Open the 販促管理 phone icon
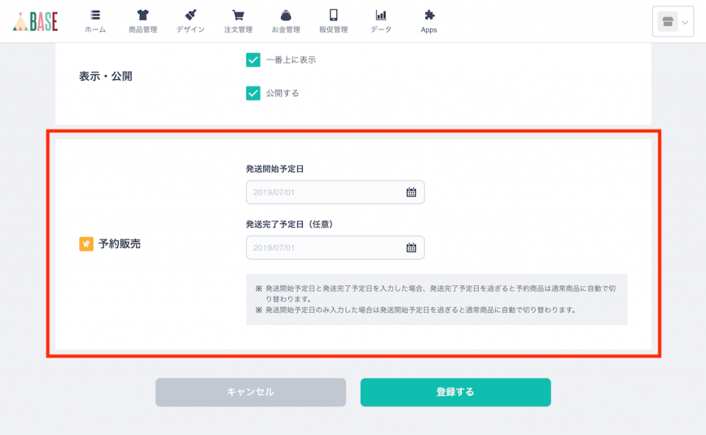The image size is (706, 435). point(334,15)
